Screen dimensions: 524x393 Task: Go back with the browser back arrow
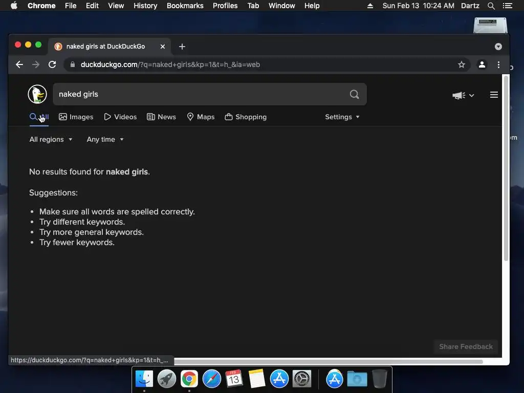pos(19,64)
